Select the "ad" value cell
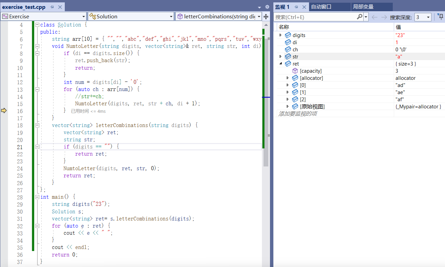Viewport: 445px width, 267px height. pos(419,85)
